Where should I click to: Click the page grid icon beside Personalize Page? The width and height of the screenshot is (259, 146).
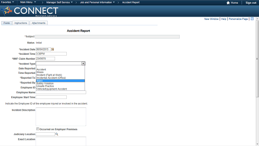[x=252, y=19]
